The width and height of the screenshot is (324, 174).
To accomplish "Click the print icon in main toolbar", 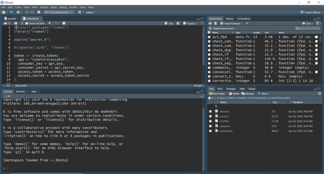I will pyautogui.click(x=39, y=12).
